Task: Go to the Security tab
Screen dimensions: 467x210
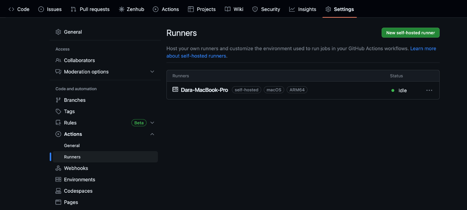Action: pyautogui.click(x=266, y=9)
